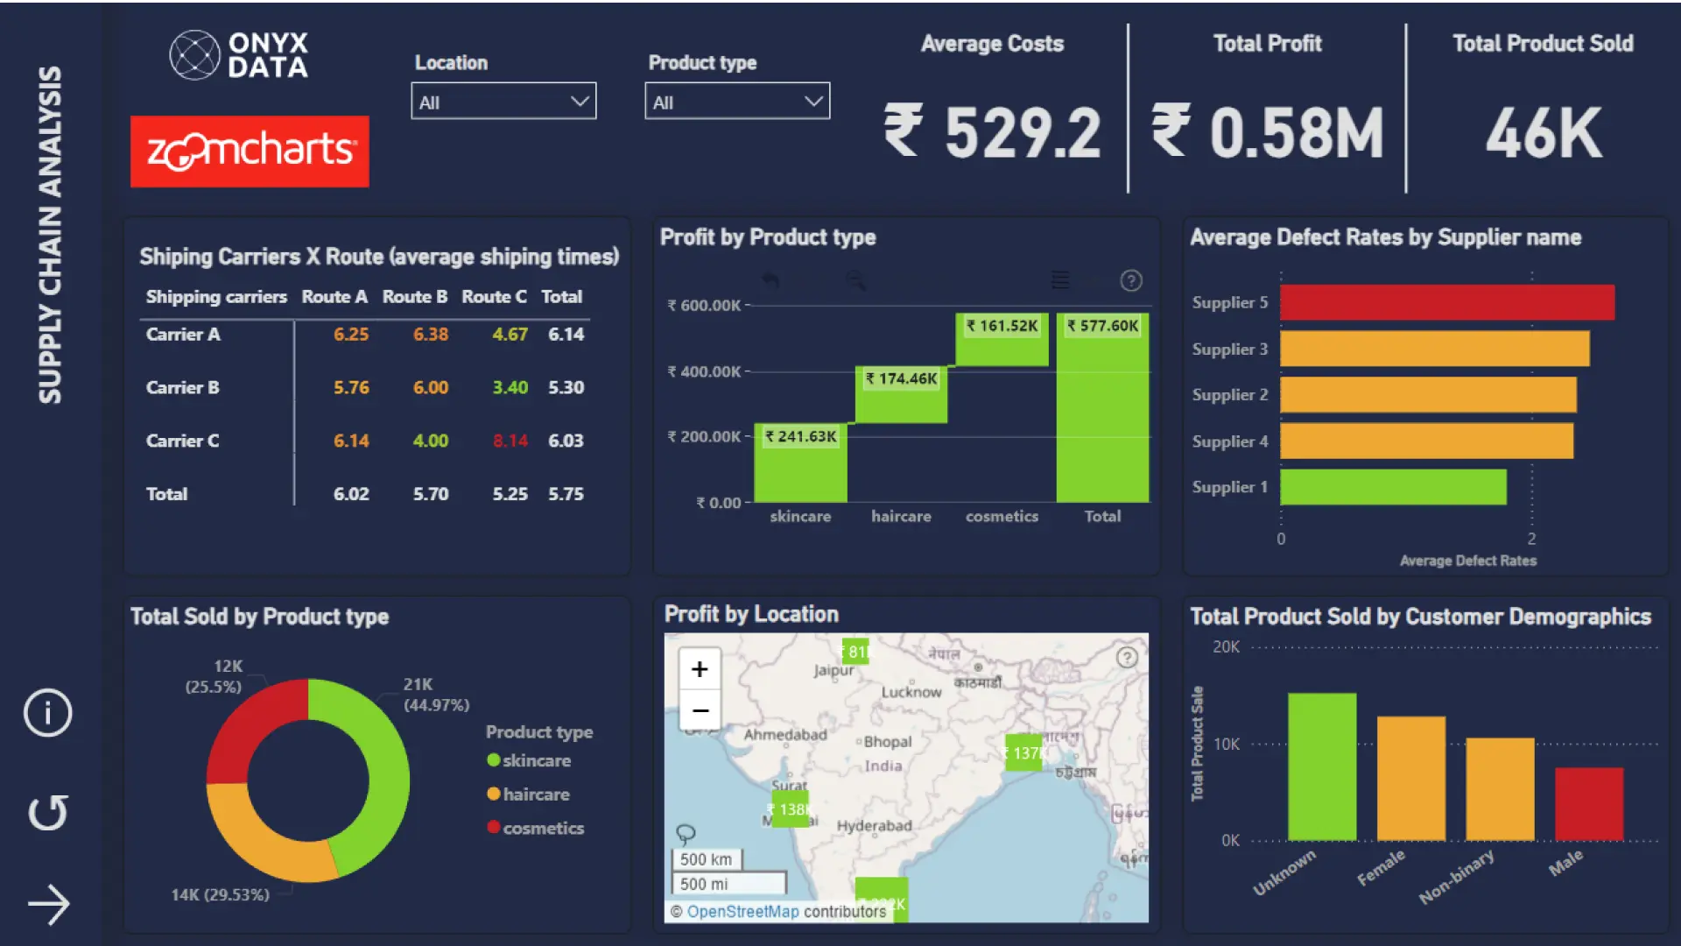Click the 21K (44.97%) donut label
The height and width of the screenshot is (946, 1681).
click(436, 695)
